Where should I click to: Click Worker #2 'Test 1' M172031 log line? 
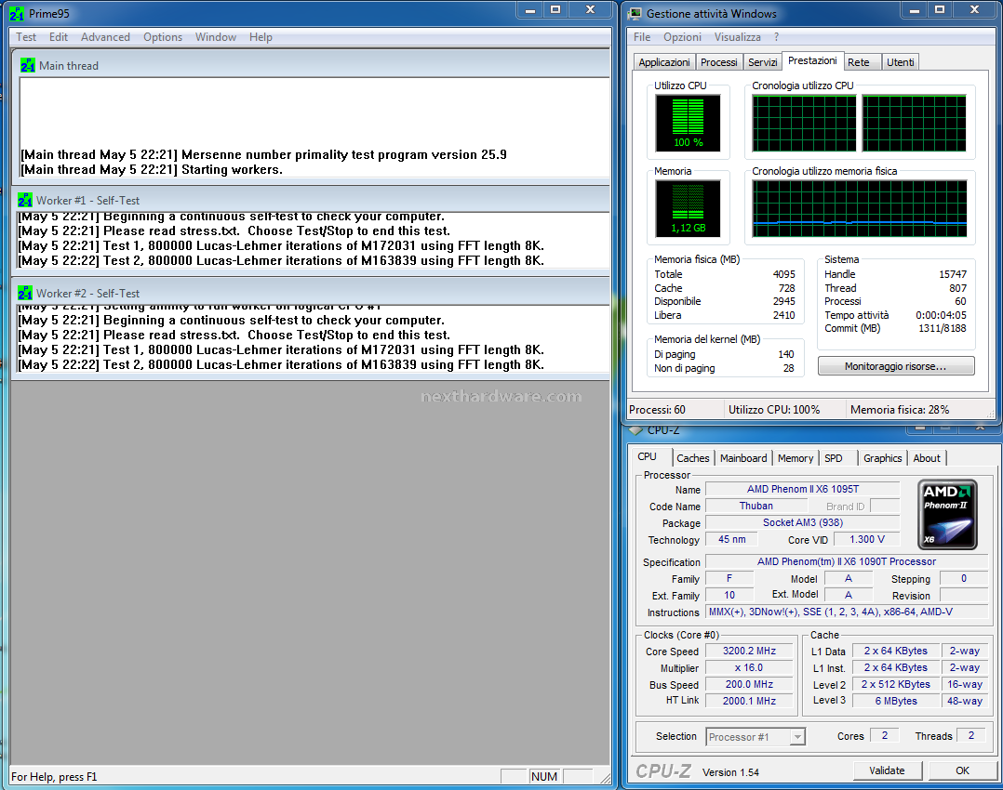(281, 349)
